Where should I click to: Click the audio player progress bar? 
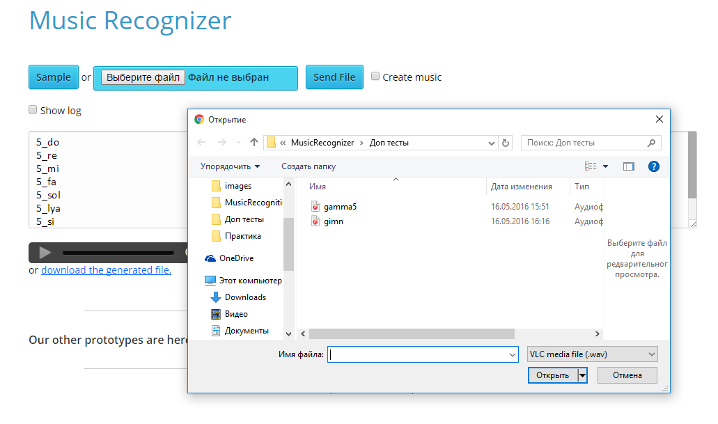click(x=118, y=252)
